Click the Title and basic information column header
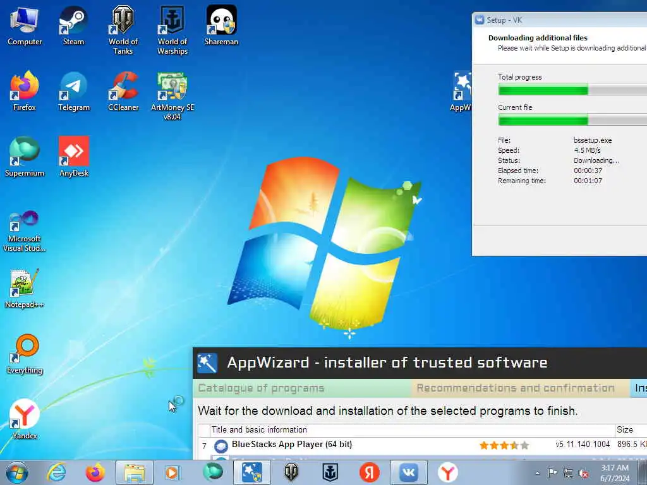This screenshot has width=647, height=485. click(412, 429)
